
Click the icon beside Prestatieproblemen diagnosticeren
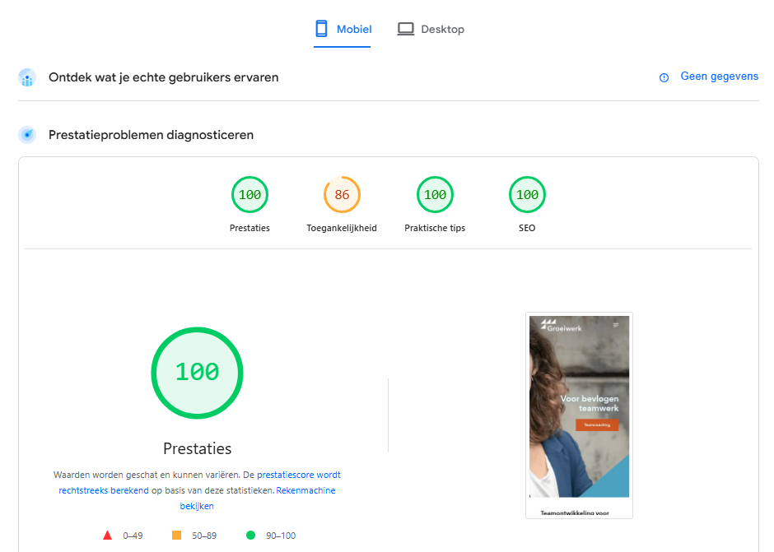click(x=27, y=135)
